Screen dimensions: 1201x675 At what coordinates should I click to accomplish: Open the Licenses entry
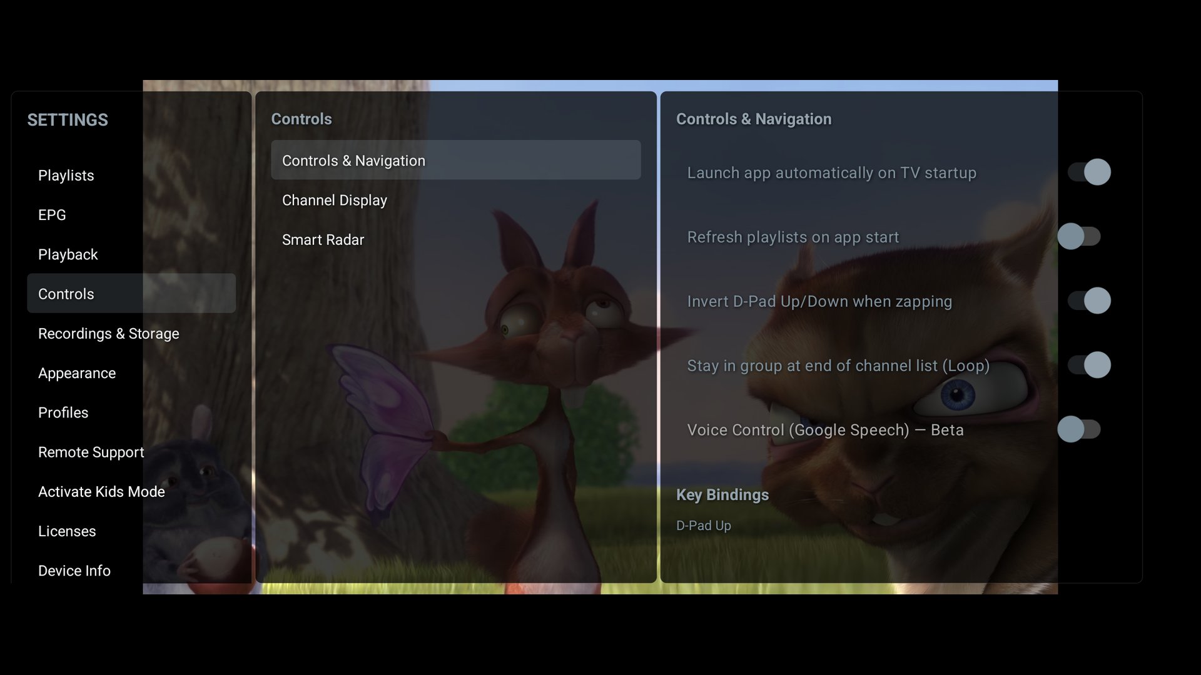point(131,531)
